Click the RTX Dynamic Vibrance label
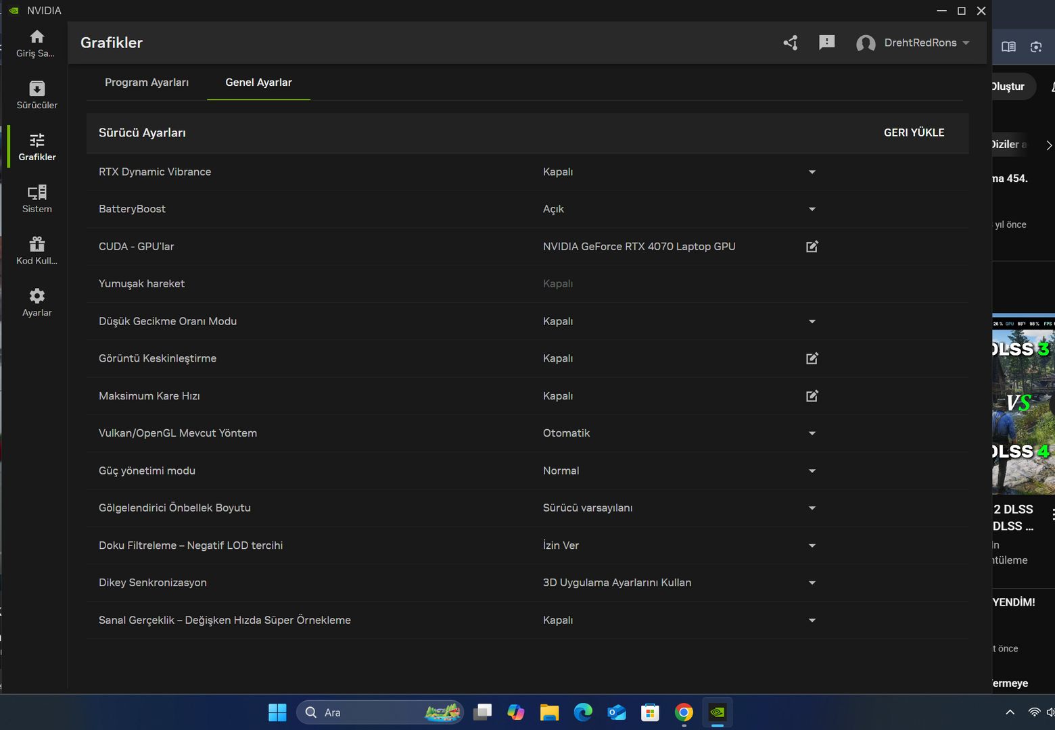This screenshot has height=730, width=1055. (x=155, y=172)
